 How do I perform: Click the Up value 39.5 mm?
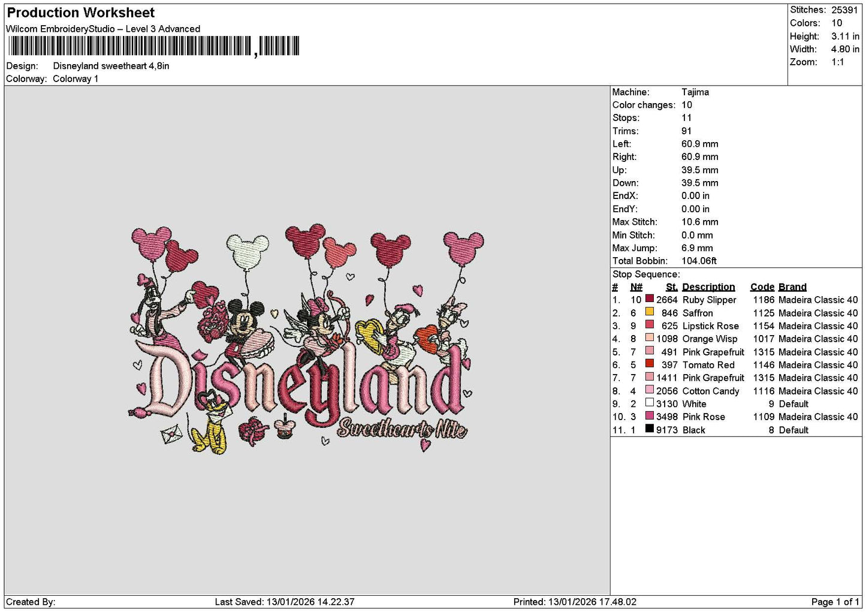[700, 170]
